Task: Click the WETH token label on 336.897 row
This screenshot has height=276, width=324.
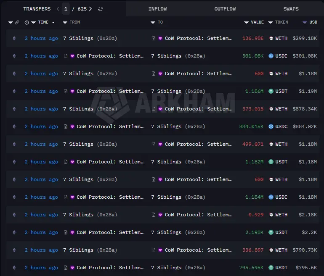Action: [x=281, y=250]
